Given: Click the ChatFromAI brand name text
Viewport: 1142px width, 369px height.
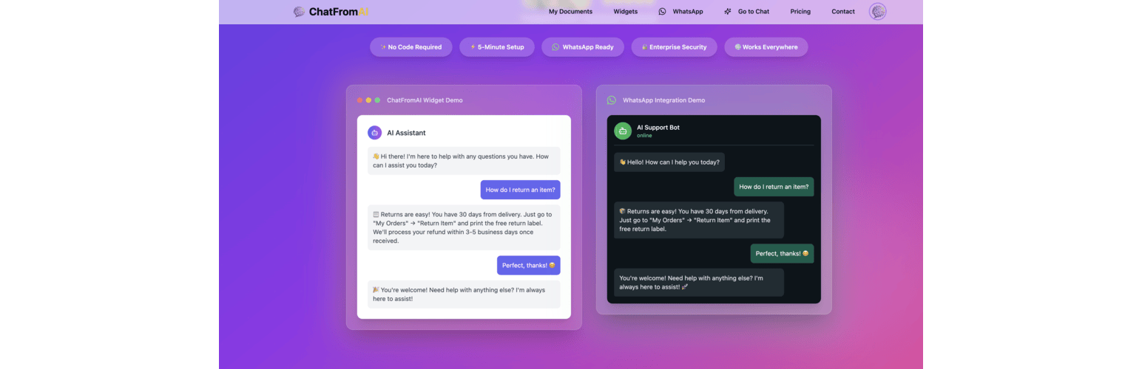Looking at the screenshot, I should [x=339, y=12].
